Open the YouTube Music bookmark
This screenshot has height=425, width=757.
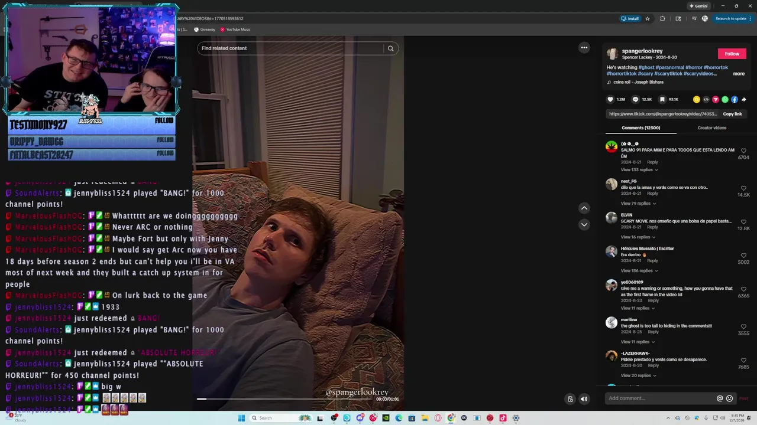(235, 30)
